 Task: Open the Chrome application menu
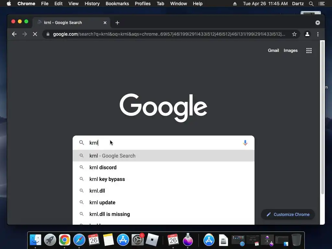coord(26,4)
